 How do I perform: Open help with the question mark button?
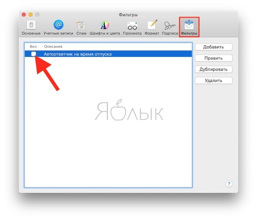[229, 184]
